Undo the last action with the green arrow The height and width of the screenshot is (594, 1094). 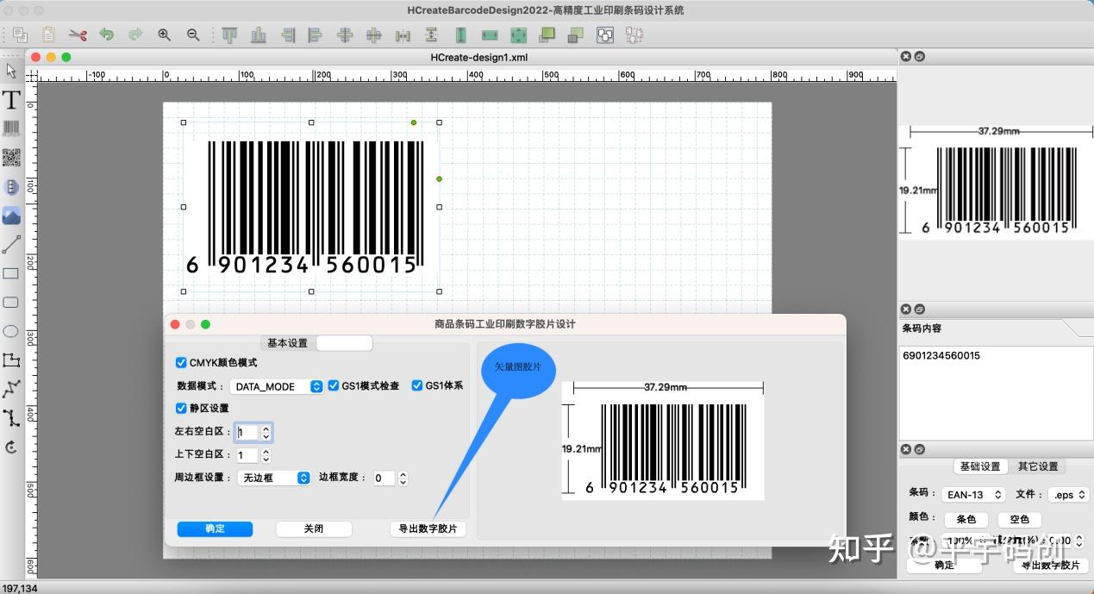(x=107, y=35)
